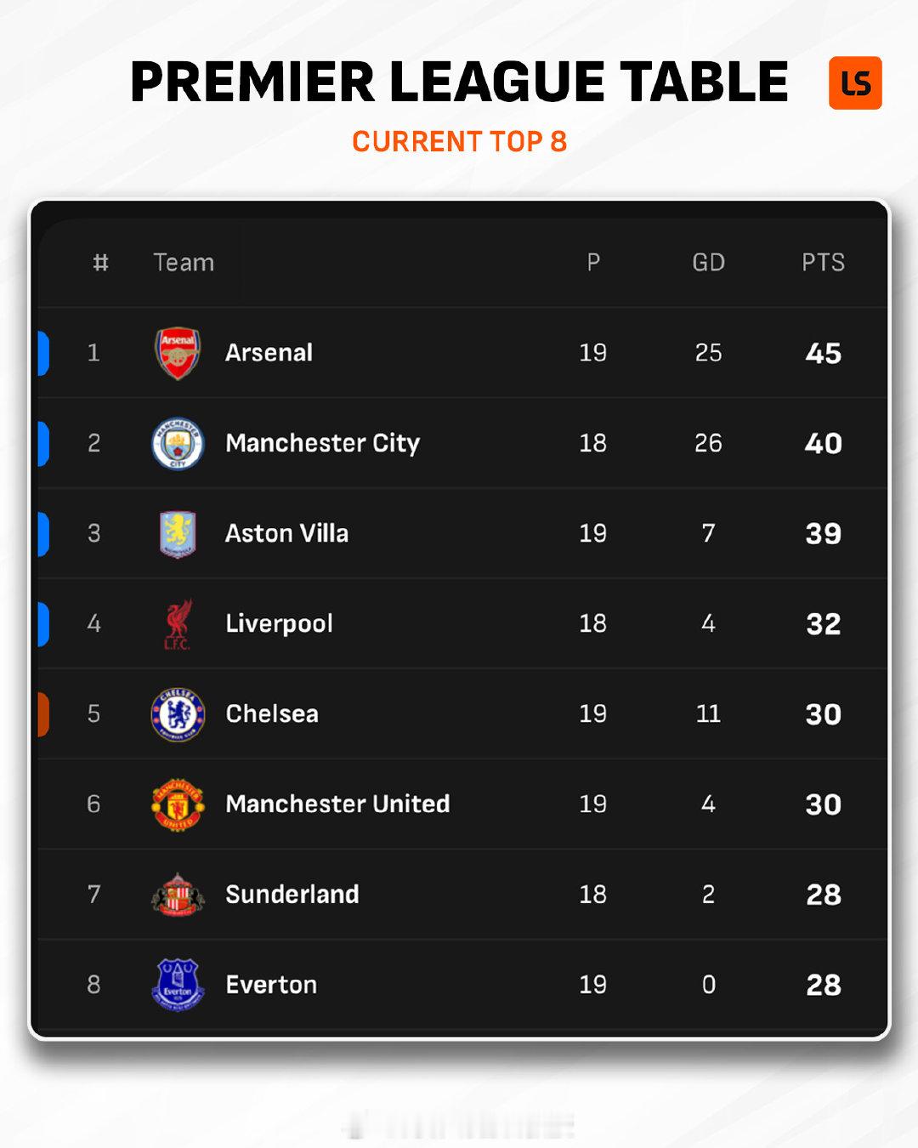Select the Aston Villa crest
This screenshot has height=1148, width=918.
[x=178, y=533]
